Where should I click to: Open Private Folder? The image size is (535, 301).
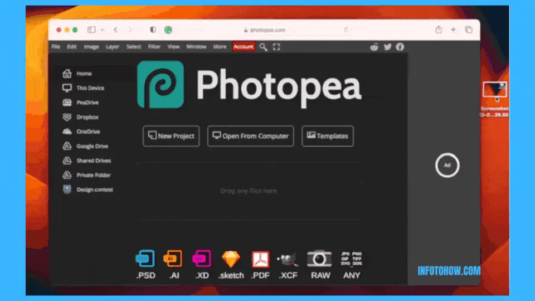[87, 175]
